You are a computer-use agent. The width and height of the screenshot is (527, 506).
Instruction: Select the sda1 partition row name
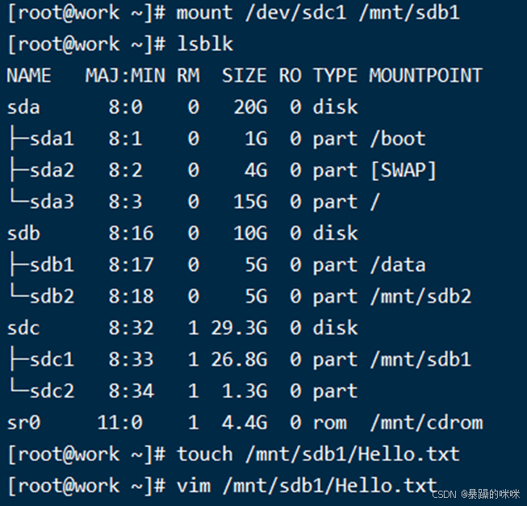coord(52,139)
